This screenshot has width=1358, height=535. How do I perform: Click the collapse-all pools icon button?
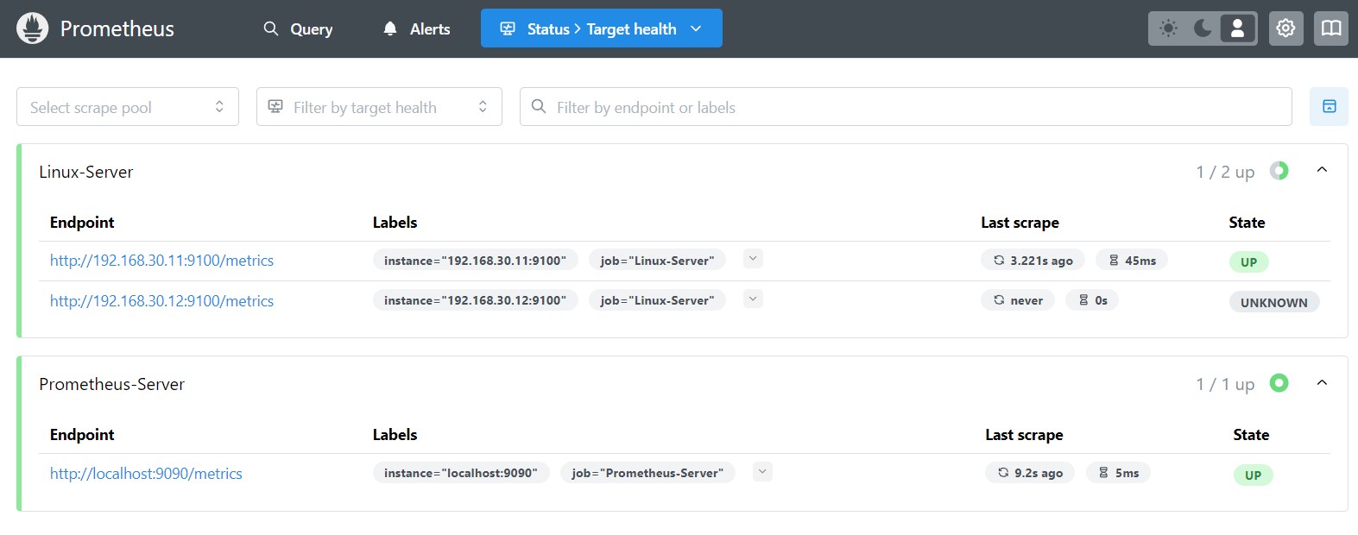[x=1329, y=107]
